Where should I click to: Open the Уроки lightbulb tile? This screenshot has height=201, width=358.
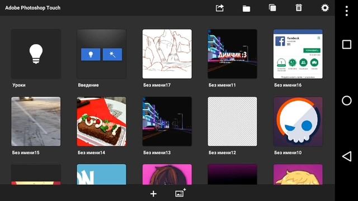[x=36, y=54]
